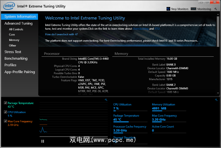Click Package Temperature 45 °C value
The image size is (221, 148).
[117, 119]
